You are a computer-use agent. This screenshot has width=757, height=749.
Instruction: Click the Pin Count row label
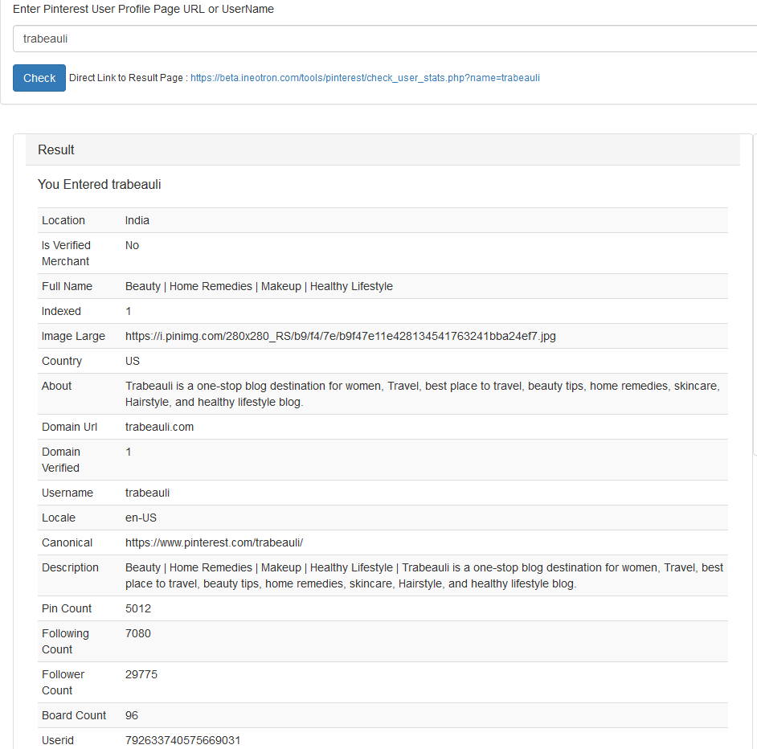point(67,608)
